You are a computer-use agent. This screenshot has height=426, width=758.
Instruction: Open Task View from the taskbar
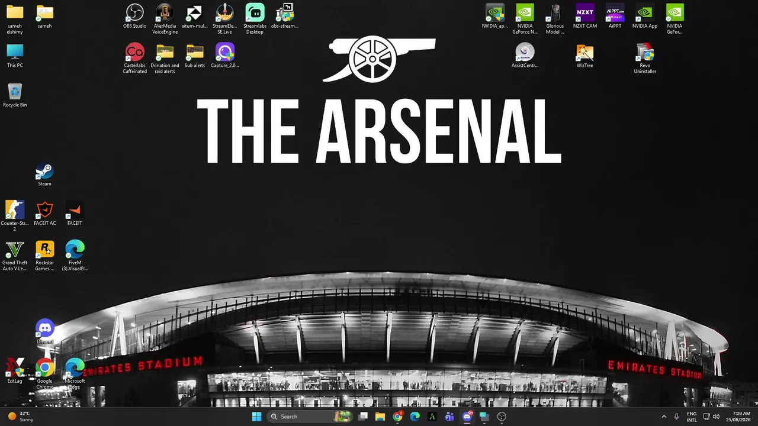(x=363, y=417)
